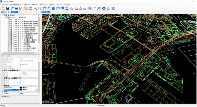Screen dimensions: 197x107
Task: Open the TIN/LandXML menu
Action: 16,5
